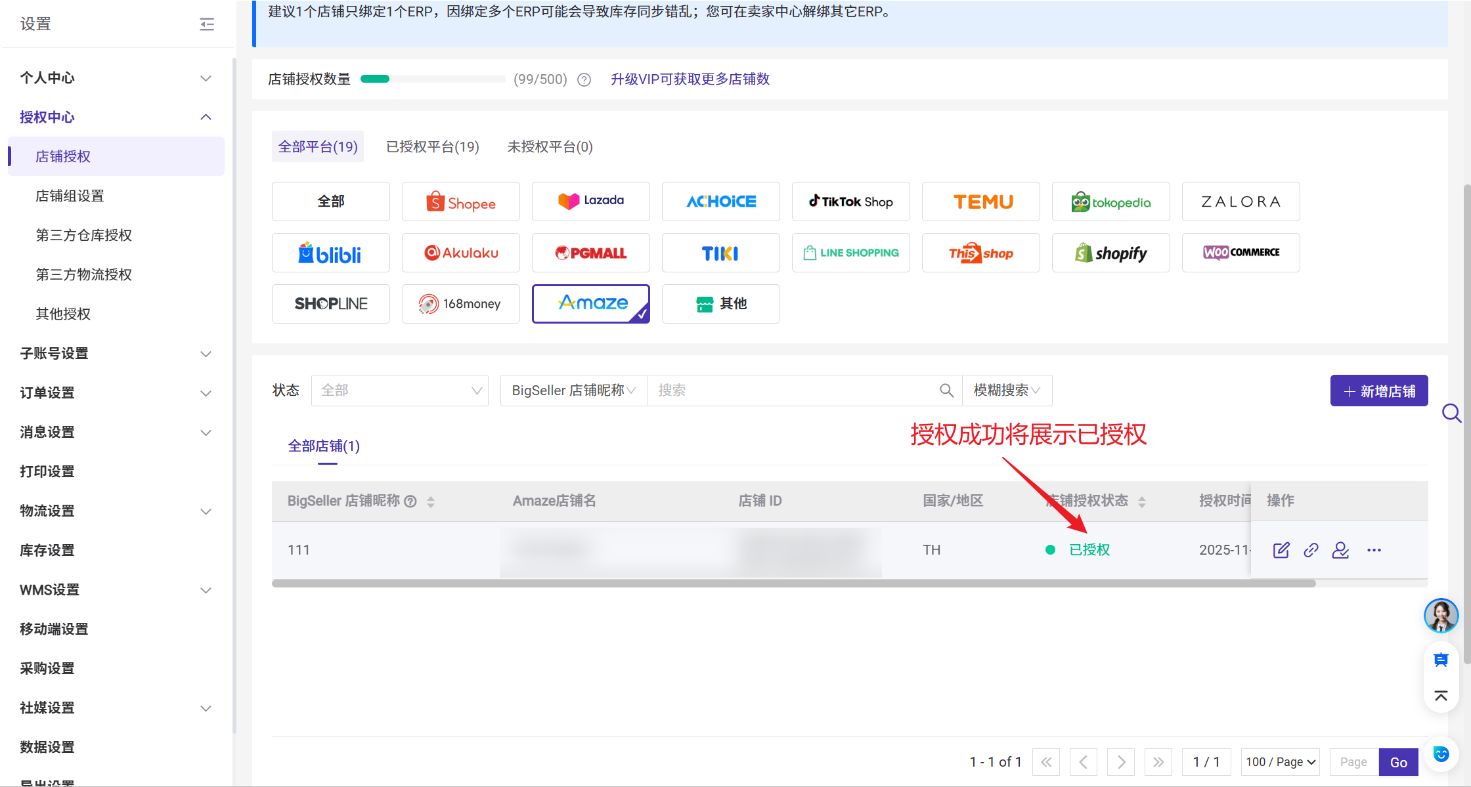
Task: Click the table's horizontal scrollbar
Action: pos(793,584)
